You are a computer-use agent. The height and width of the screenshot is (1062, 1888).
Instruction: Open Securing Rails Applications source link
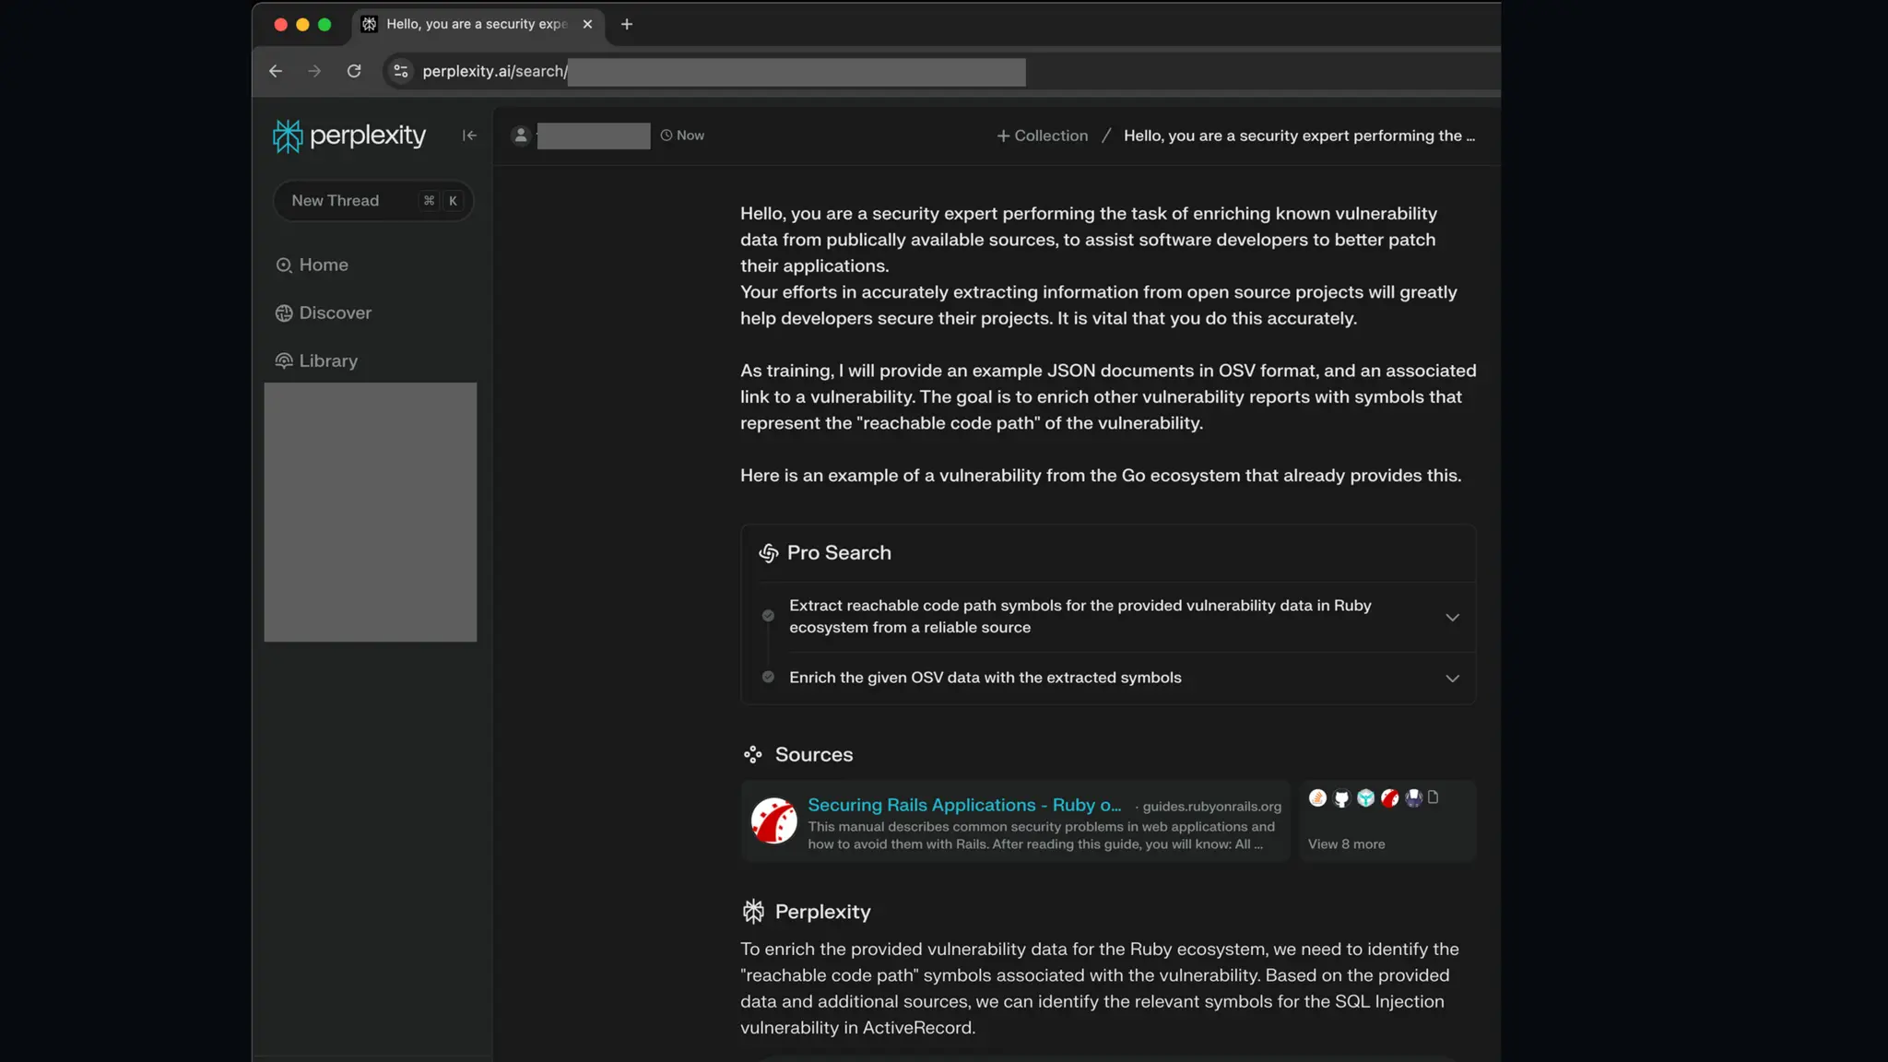(963, 805)
